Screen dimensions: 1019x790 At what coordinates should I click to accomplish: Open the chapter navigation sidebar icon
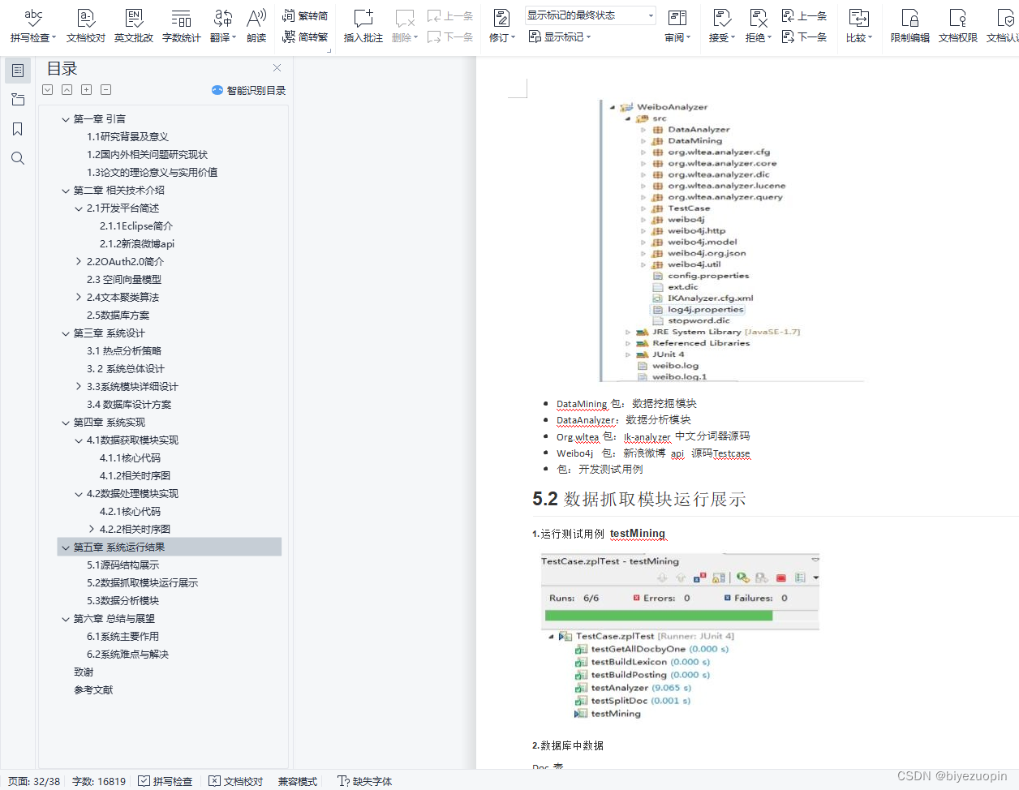(x=18, y=100)
